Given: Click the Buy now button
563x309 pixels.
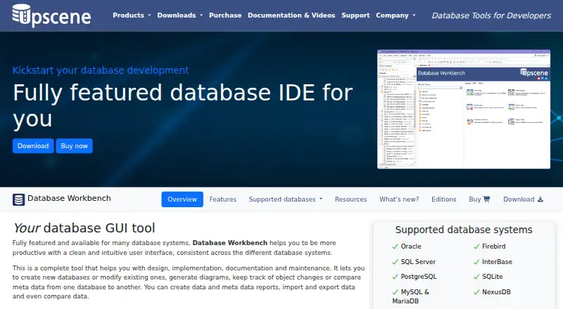Looking at the screenshot, I should click(x=74, y=146).
